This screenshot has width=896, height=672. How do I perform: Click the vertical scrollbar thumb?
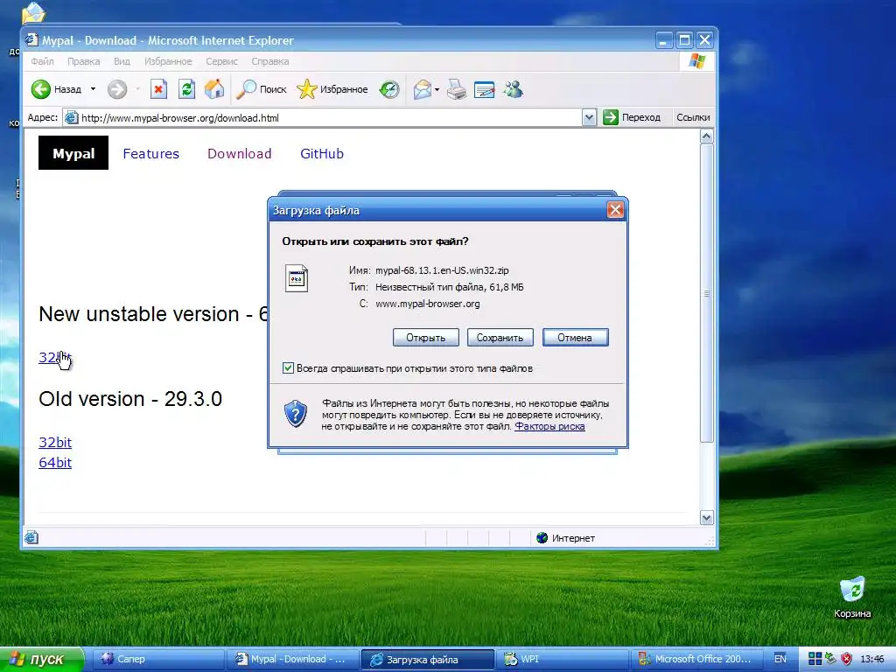(706, 293)
